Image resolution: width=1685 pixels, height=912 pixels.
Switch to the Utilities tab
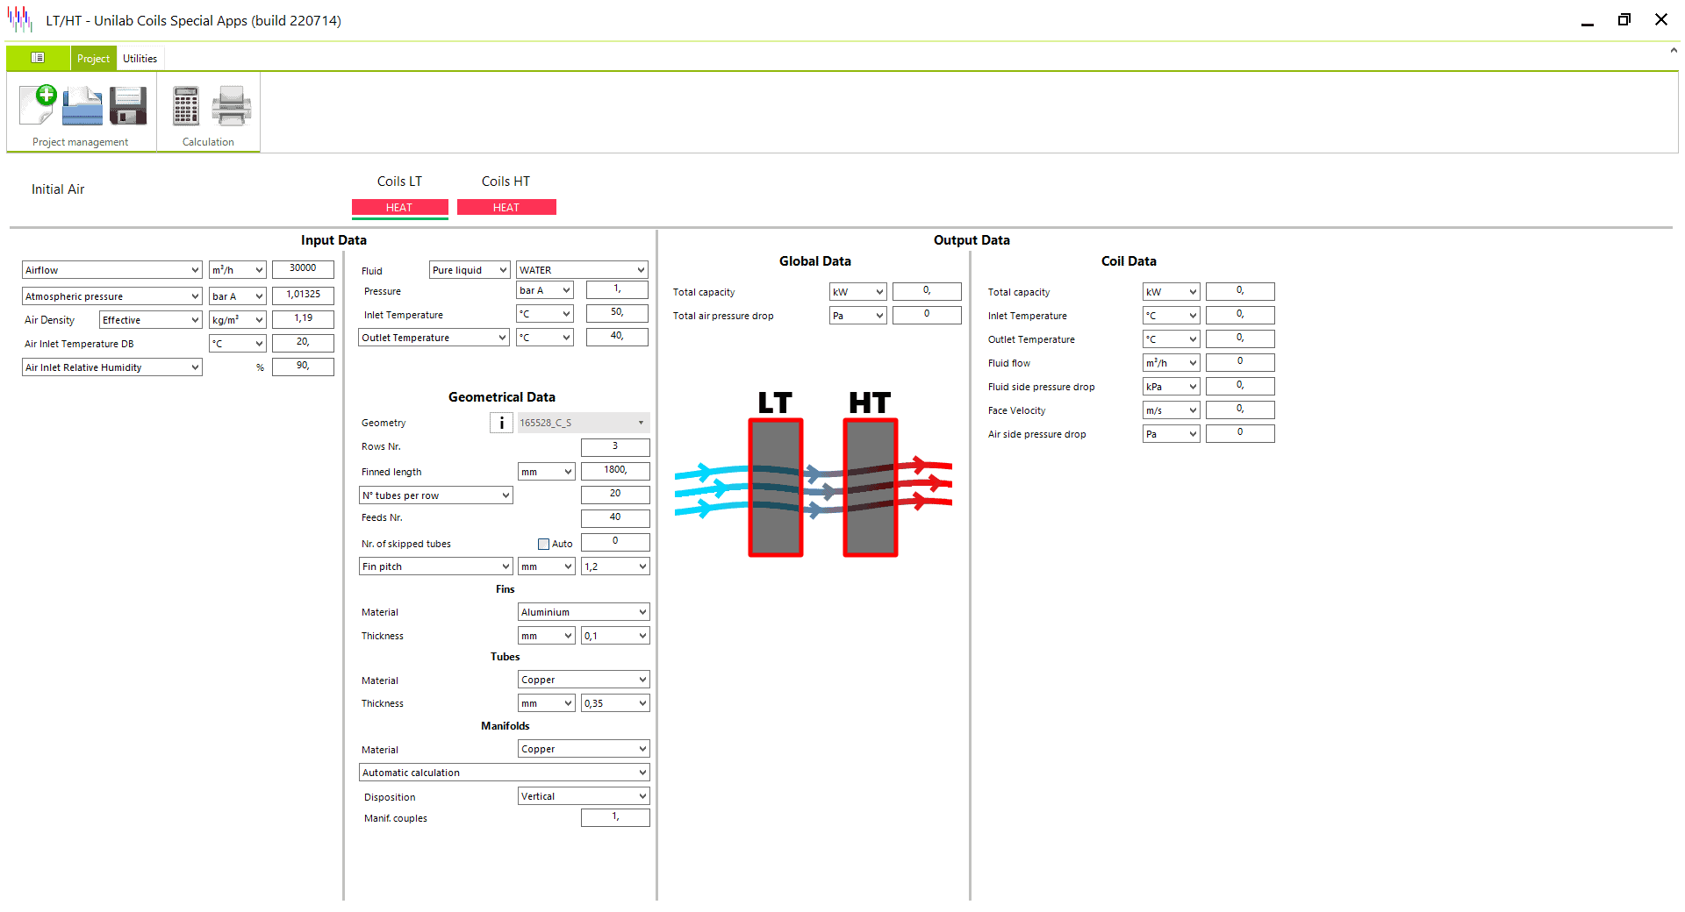(140, 58)
